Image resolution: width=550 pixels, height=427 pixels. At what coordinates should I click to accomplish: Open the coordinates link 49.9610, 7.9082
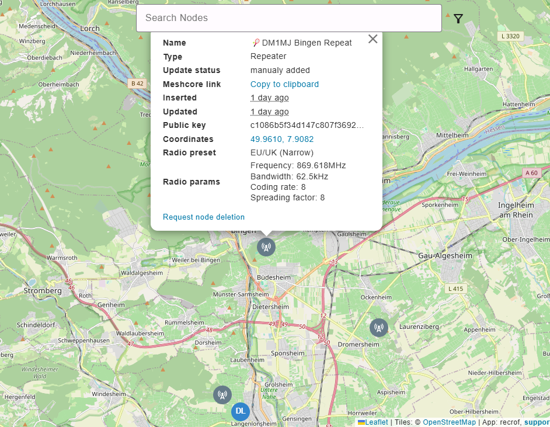point(281,139)
